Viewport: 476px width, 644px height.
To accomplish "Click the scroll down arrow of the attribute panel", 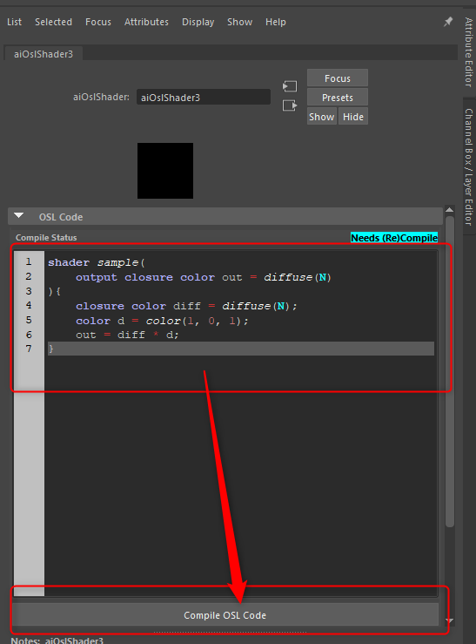I will click(x=449, y=620).
